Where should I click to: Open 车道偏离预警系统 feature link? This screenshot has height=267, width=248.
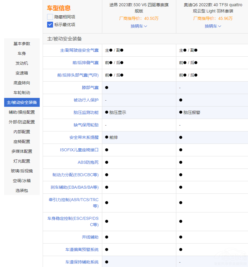82,249
